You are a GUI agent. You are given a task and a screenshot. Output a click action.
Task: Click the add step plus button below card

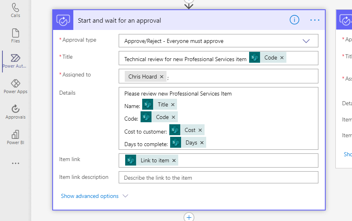[189, 217]
